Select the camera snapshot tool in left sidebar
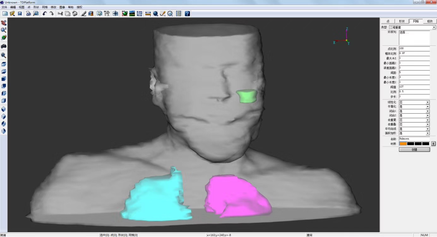The width and height of the screenshot is (437, 237). tap(4, 46)
